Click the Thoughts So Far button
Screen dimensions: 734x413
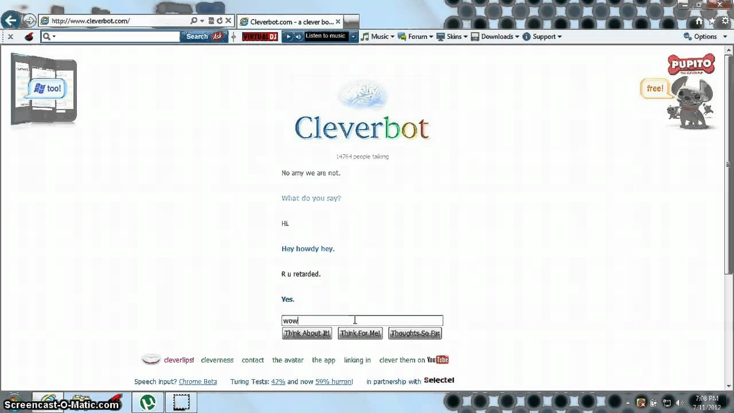pos(415,333)
